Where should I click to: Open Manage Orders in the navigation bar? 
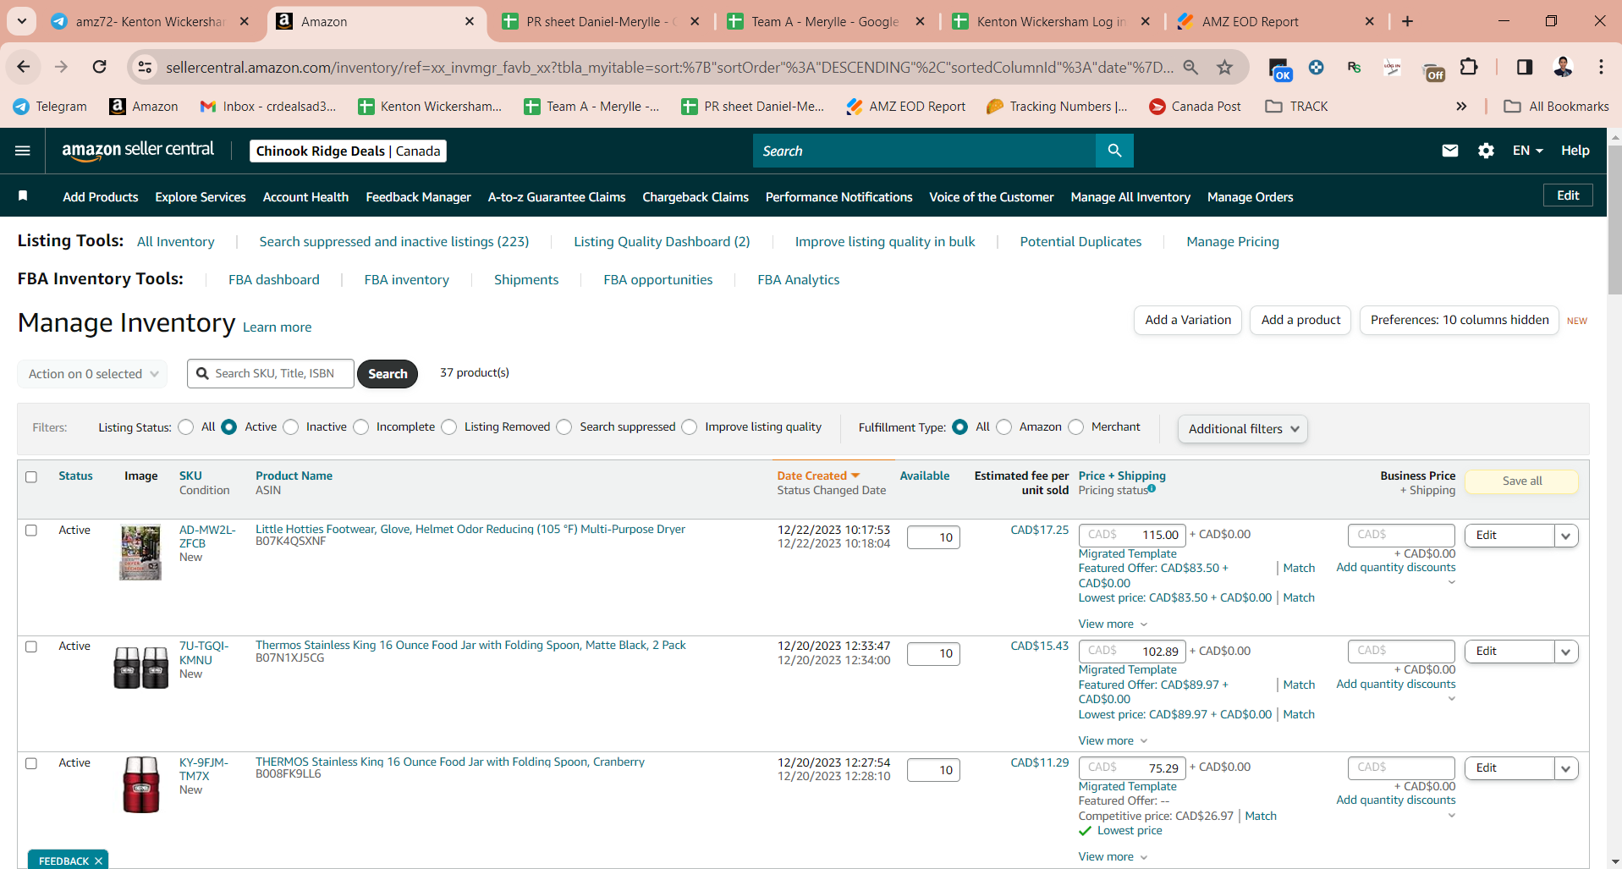pos(1250,197)
